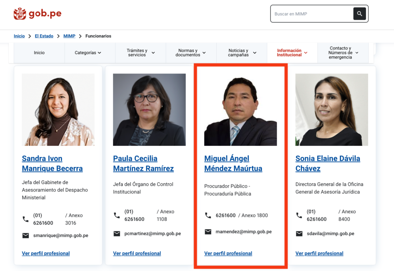This screenshot has height=271, width=394.
Task: Expand the Normas y documentos menu
Action: (191, 53)
